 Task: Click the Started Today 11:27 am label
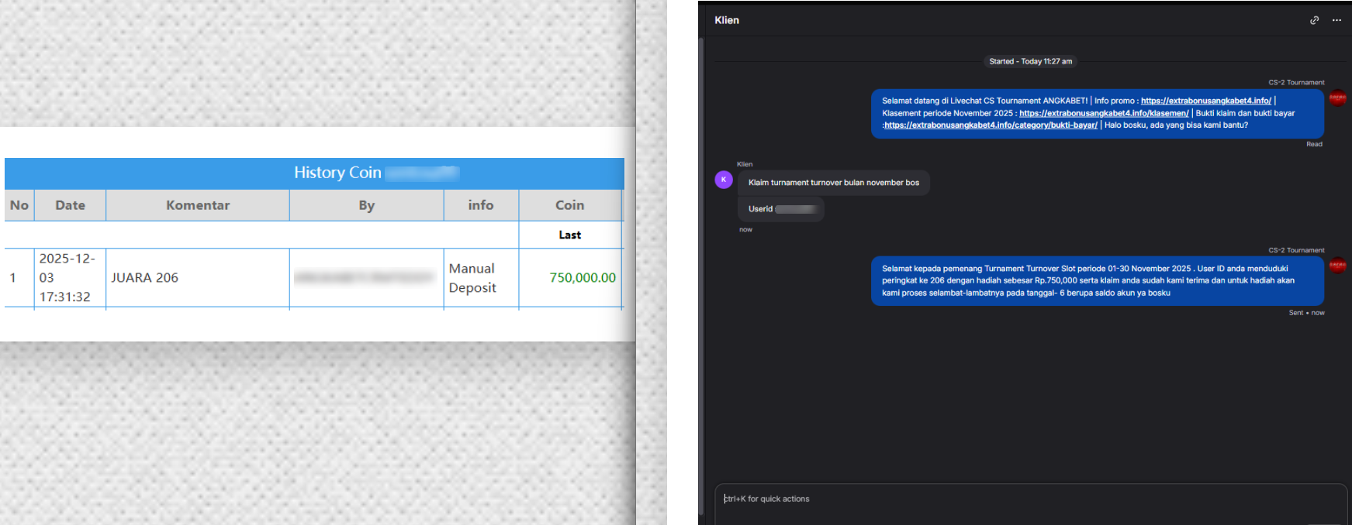click(x=1030, y=61)
